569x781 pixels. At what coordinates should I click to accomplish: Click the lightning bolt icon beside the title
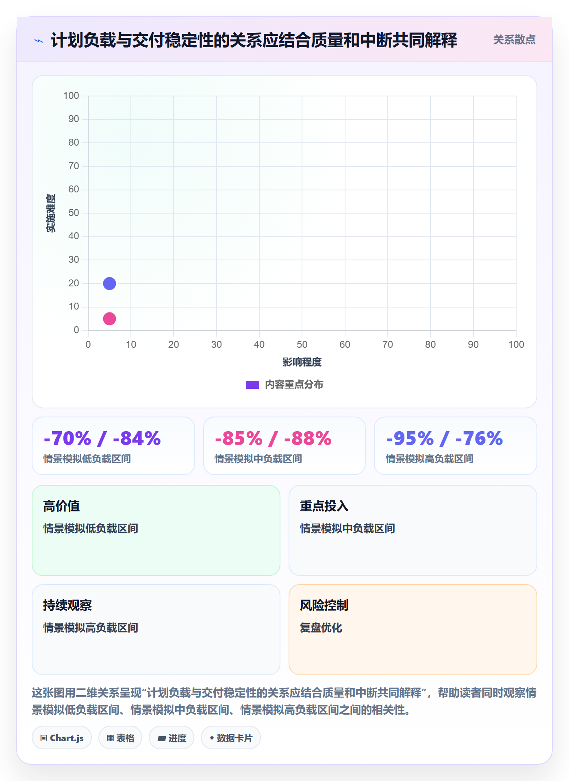pos(39,41)
